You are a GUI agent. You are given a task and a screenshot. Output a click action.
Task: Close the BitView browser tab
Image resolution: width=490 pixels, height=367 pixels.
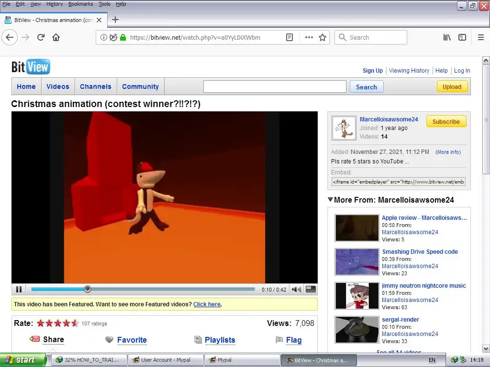(x=99, y=20)
